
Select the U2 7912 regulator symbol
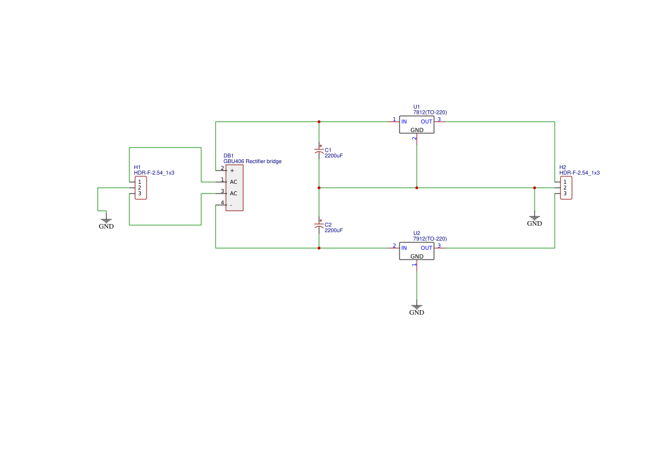point(417,251)
